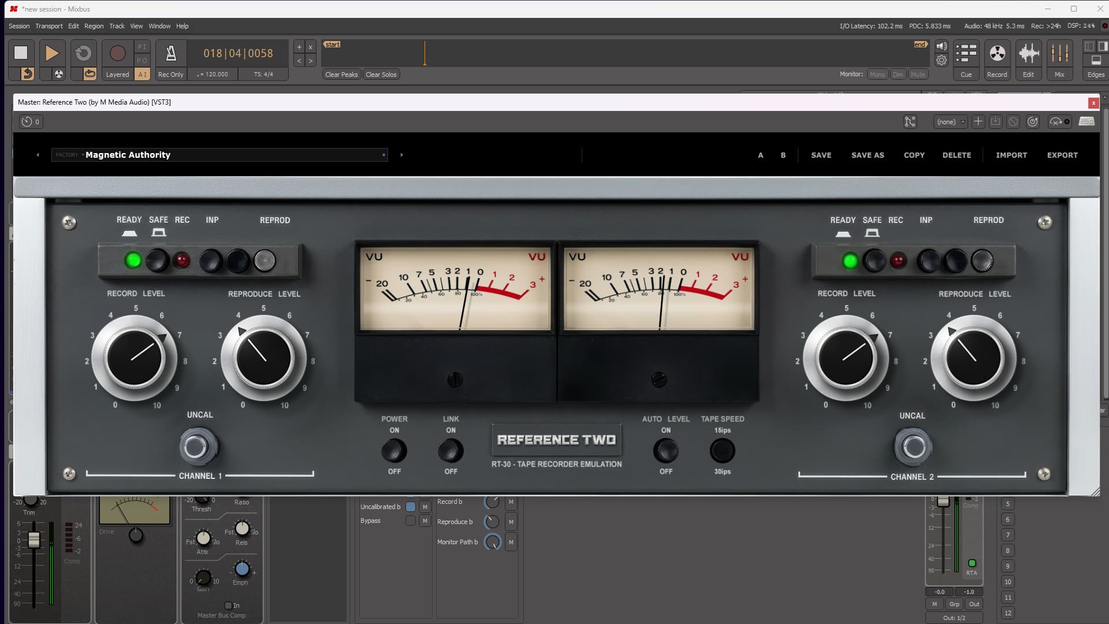Toggle the return to last playback start button
The width and height of the screenshot is (1109, 624).
pos(28,74)
